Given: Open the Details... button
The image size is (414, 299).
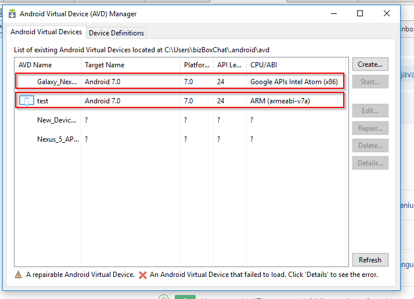Looking at the screenshot, I should 370,163.
